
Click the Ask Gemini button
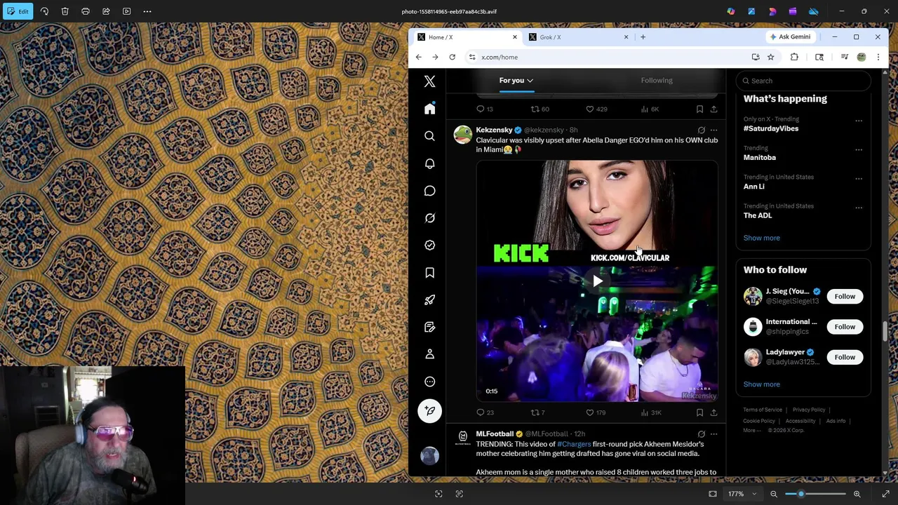tap(790, 36)
